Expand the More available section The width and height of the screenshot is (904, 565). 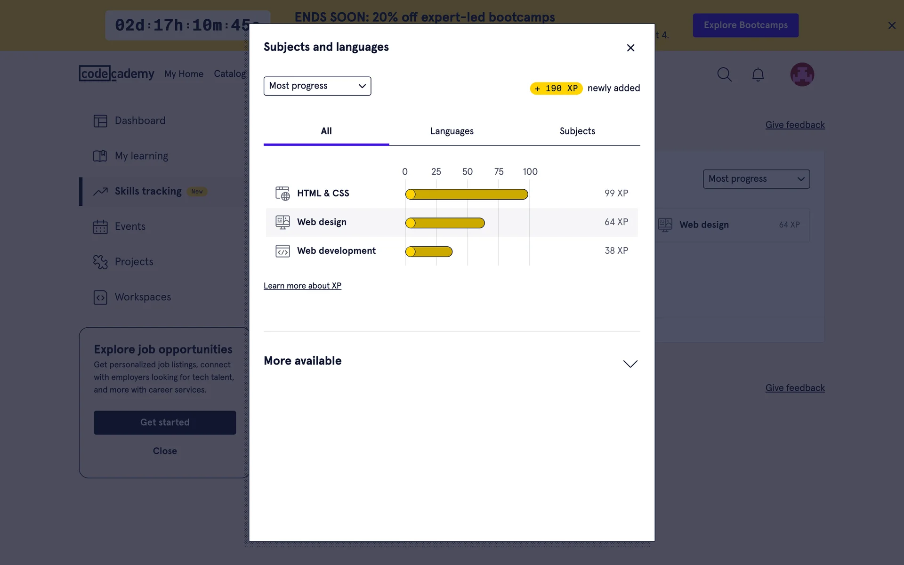630,363
